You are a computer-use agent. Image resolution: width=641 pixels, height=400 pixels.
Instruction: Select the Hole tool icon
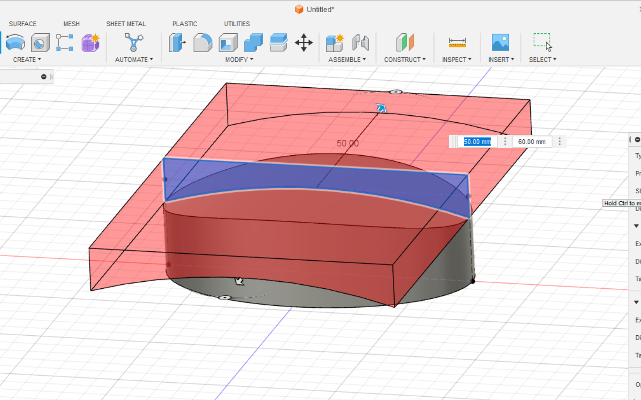pyautogui.click(x=40, y=43)
